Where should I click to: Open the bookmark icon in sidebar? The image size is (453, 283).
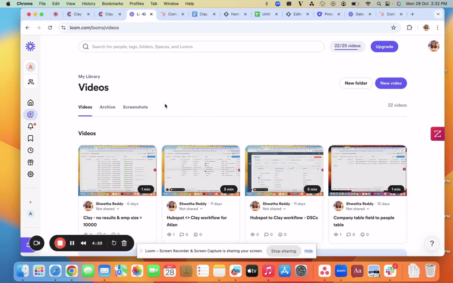pyautogui.click(x=31, y=138)
